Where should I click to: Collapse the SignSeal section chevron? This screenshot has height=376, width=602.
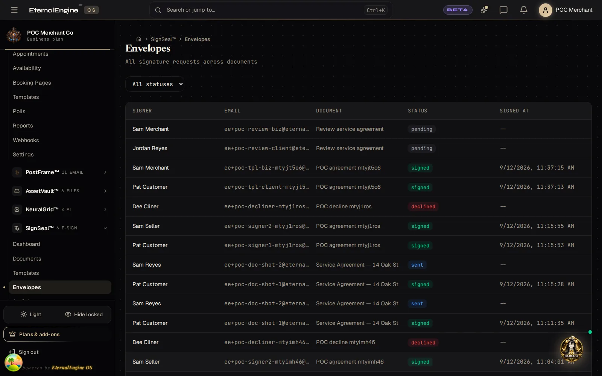point(105,228)
